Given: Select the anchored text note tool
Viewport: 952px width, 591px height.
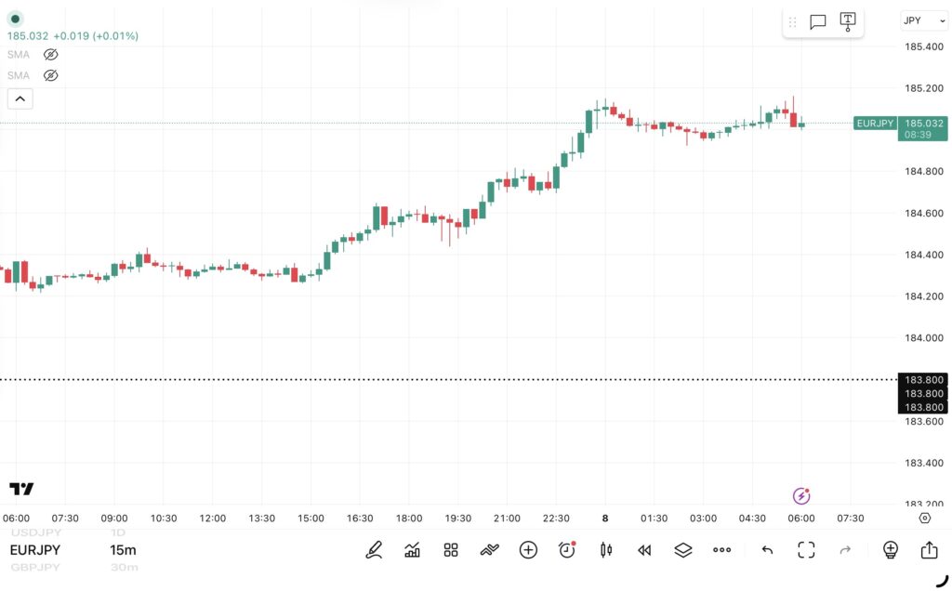Looking at the screenshot, I should [847, 21].
